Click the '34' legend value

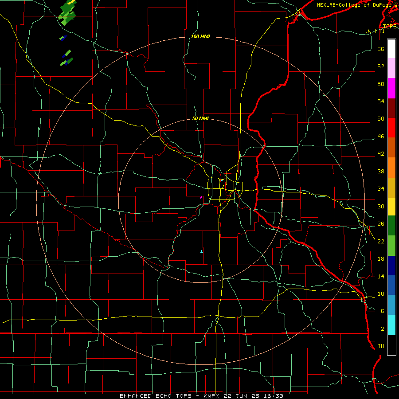coord(381,189)
